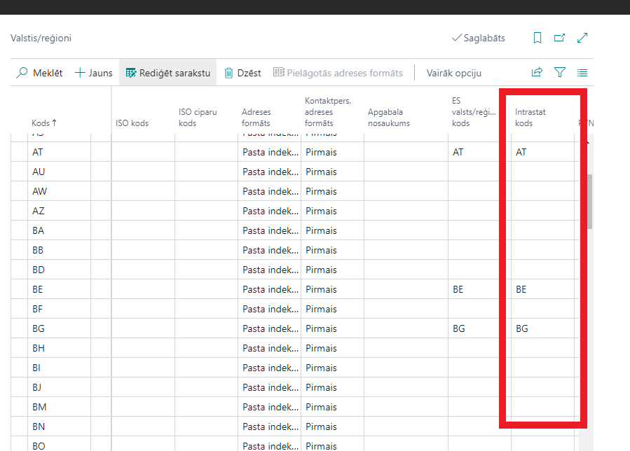
Task: Toggle Rediģēt sarakstu edit mode
Action: [x=168, y=73]
